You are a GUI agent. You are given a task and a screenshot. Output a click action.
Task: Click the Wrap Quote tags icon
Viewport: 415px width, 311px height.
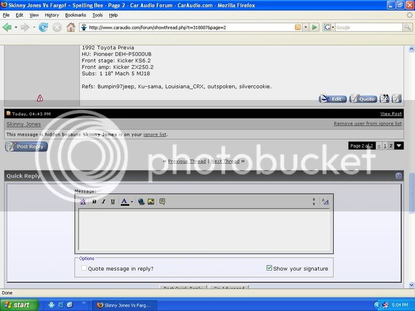coord(162,202)
